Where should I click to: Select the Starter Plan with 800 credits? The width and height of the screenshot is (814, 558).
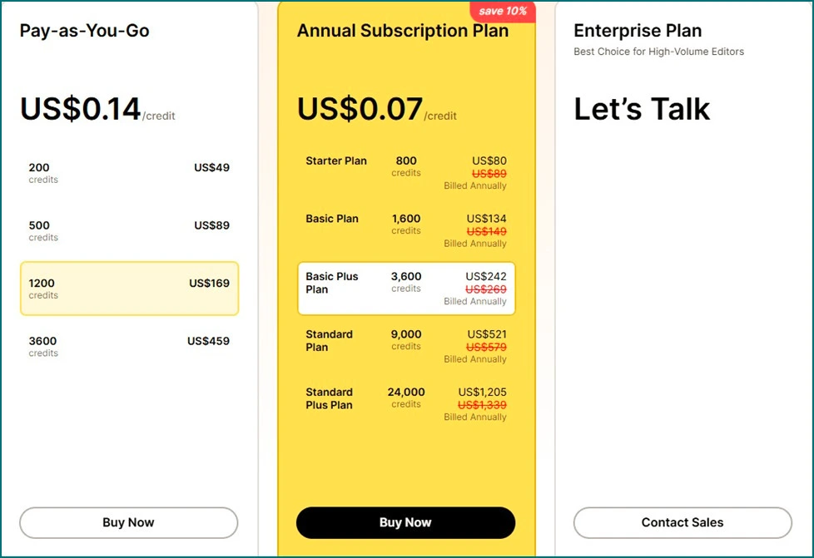(406, 173)
